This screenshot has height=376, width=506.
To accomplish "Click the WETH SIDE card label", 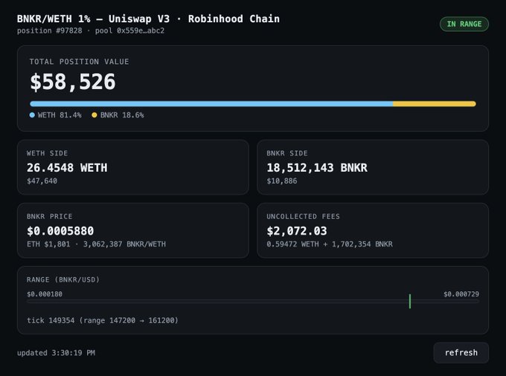I will click(47, 153).
